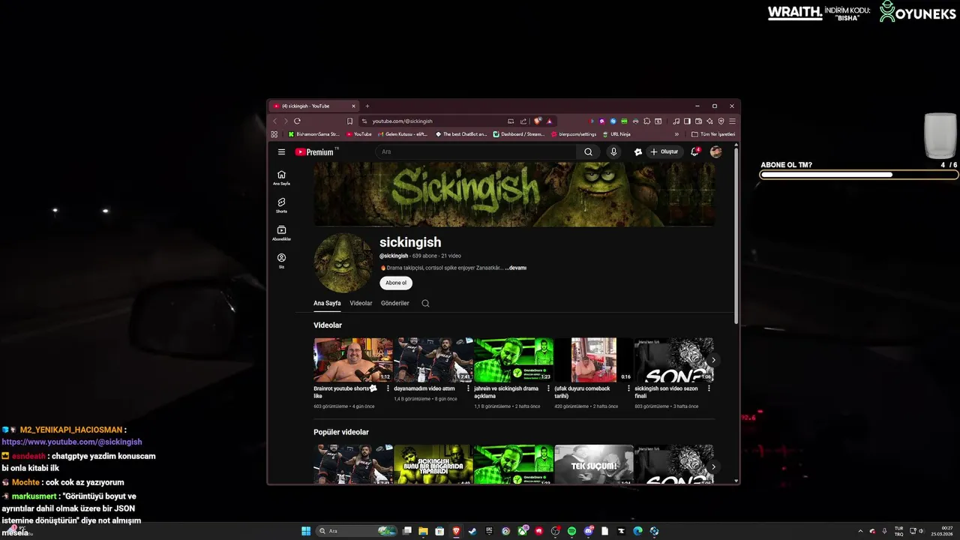
Task: Open the blerp.com/settings bookmark
Action: tap(574, 134)
